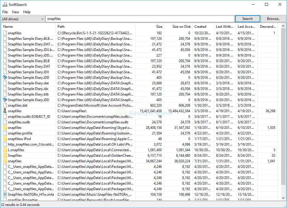Click path starting C:\$Recycle.Bin\S-1-5-21
Viewport: 287px width, 208px height.
tap(94, 33)
